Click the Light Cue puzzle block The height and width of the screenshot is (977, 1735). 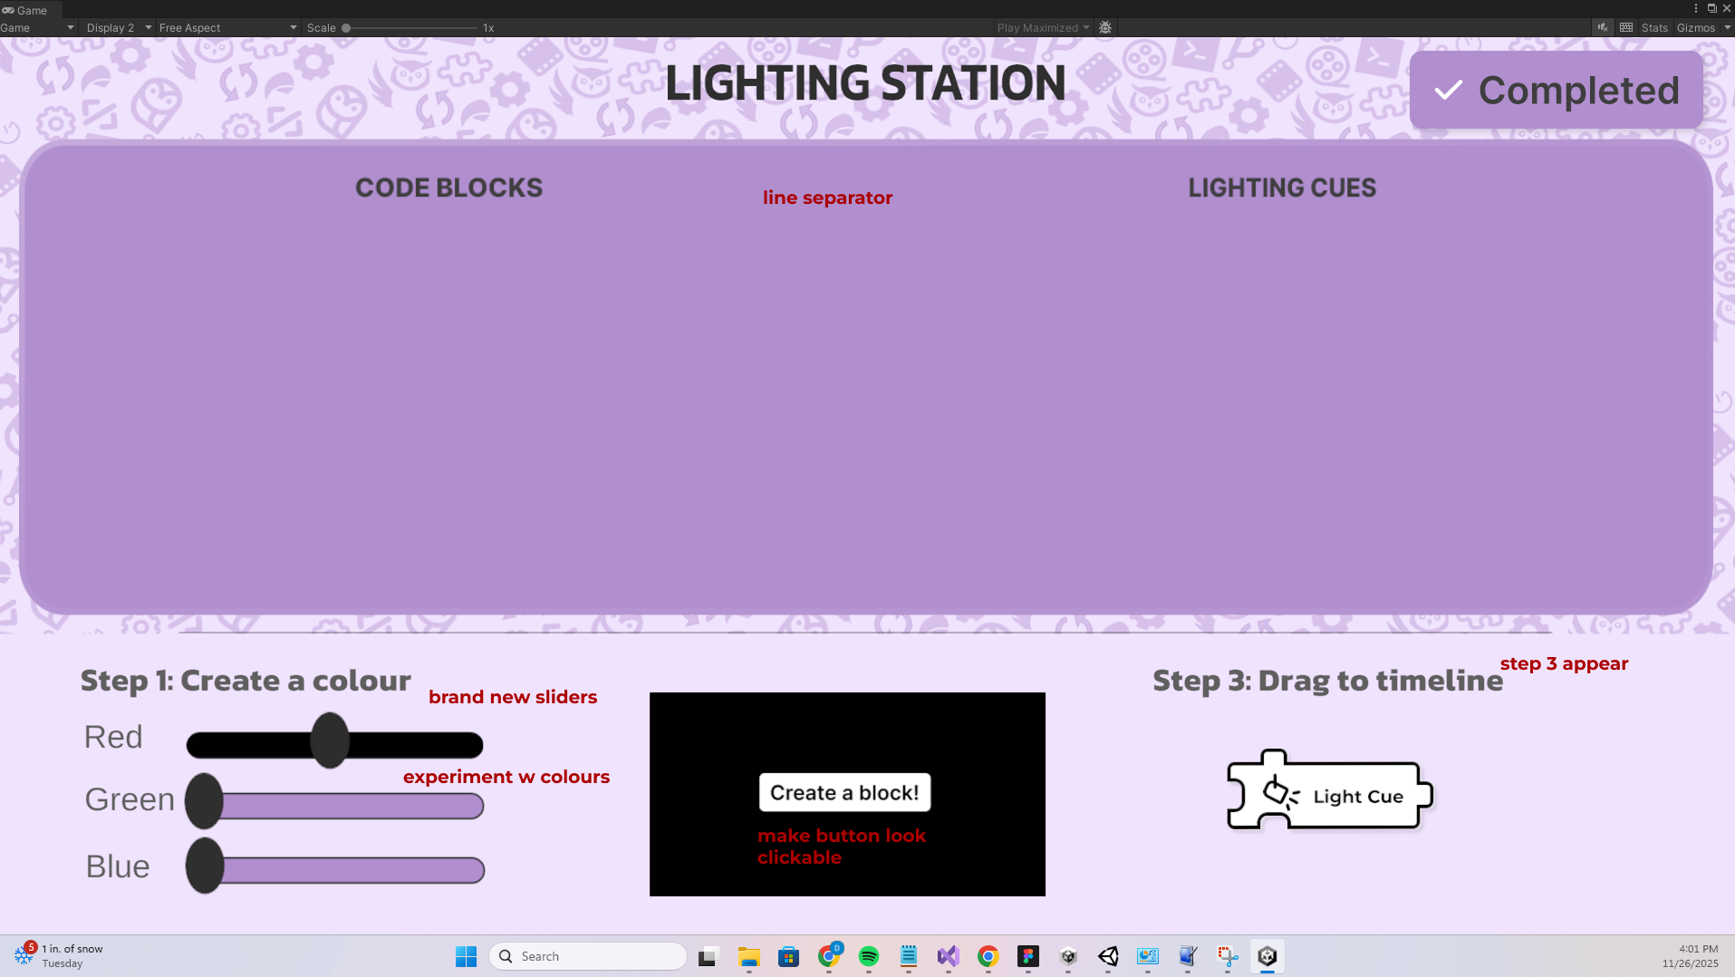pos(1330,790)
